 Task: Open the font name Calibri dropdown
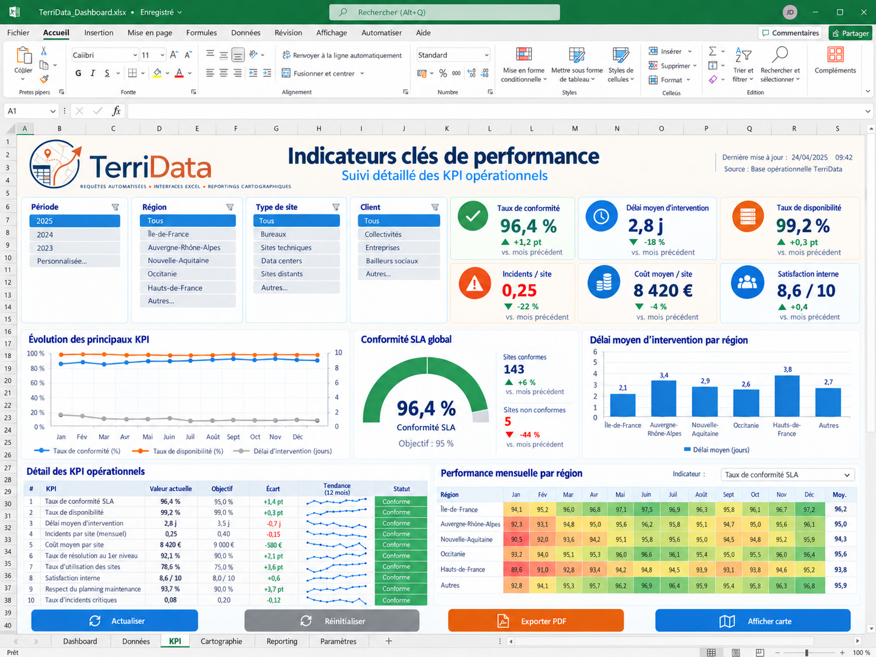tap(135, 55)
